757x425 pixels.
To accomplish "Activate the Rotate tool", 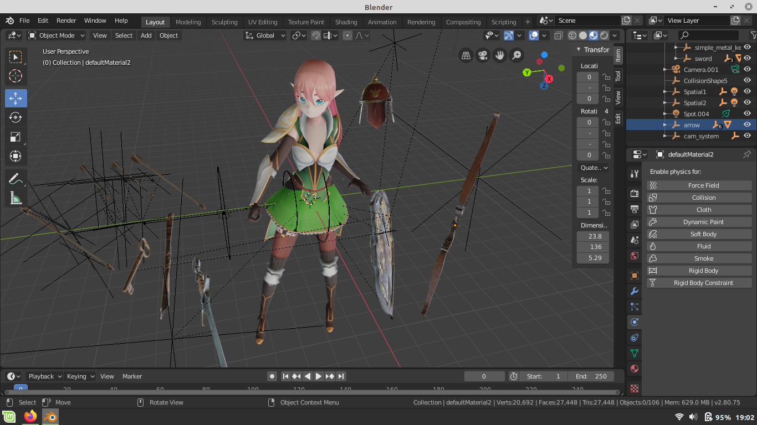I will point(16,117).
